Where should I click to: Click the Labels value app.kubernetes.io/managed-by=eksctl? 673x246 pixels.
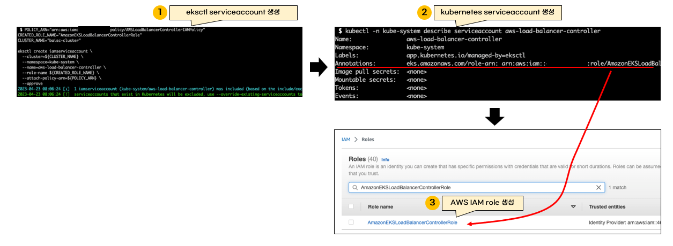(466, 55)
